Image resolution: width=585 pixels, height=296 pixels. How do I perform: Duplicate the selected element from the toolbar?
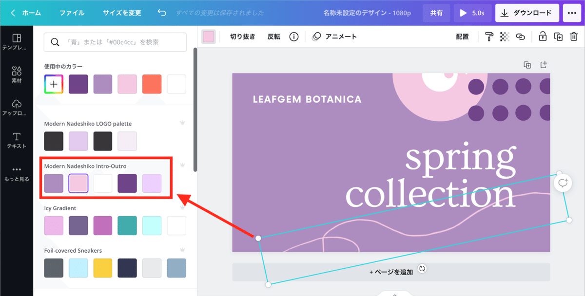coord(559,37)
